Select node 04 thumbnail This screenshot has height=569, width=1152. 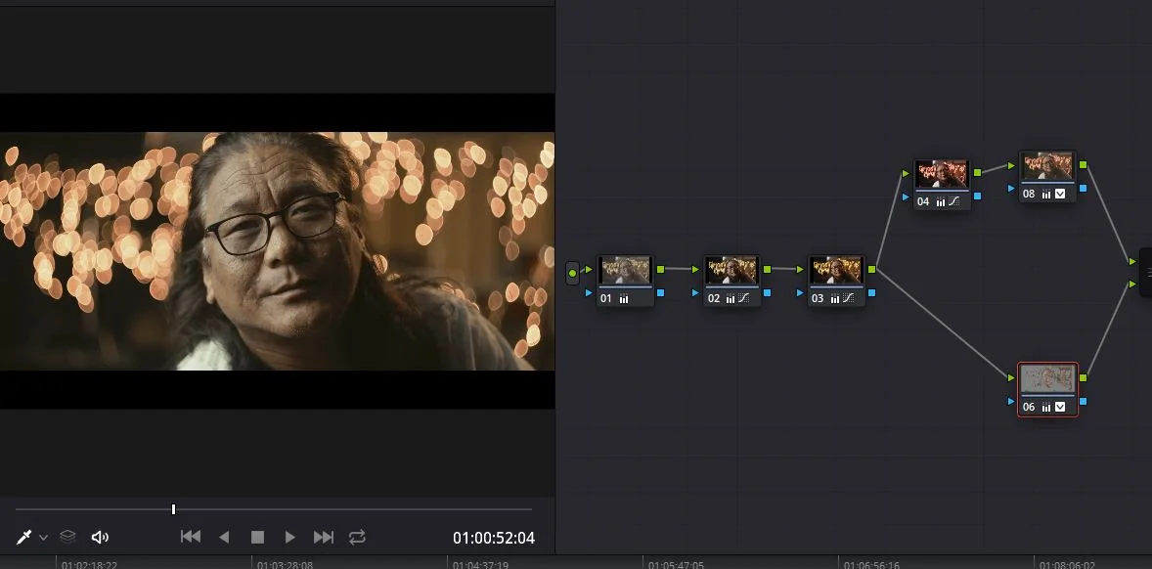[x=942, y=175]
